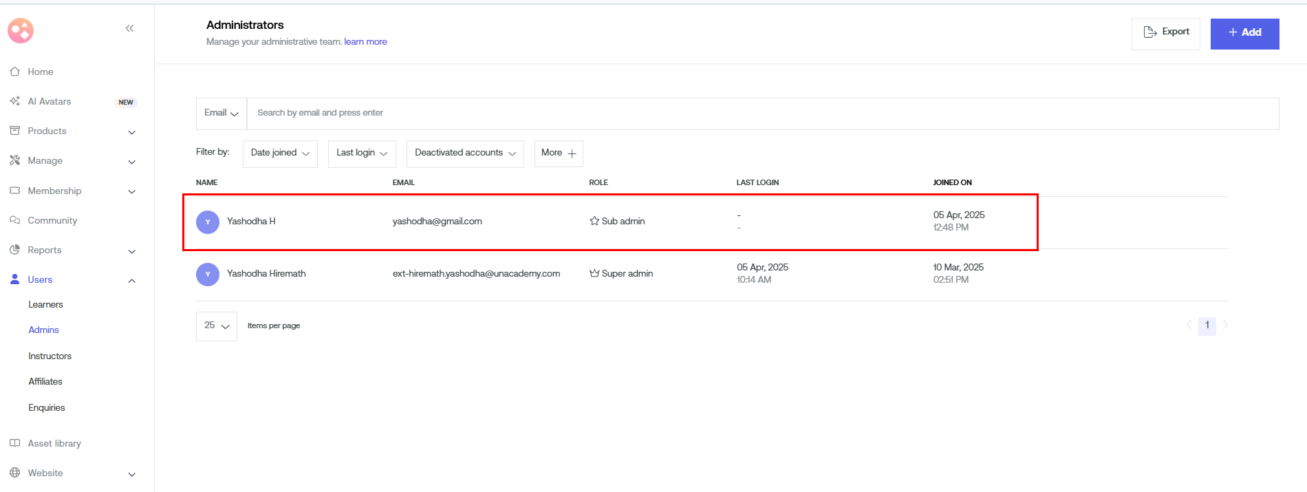1307x492 pixels.
Task: Export the administrators list
Action: [1166, 32]
